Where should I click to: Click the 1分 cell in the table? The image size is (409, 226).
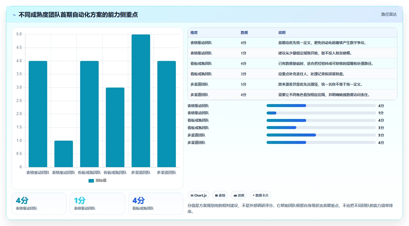[x=244, y=53]
